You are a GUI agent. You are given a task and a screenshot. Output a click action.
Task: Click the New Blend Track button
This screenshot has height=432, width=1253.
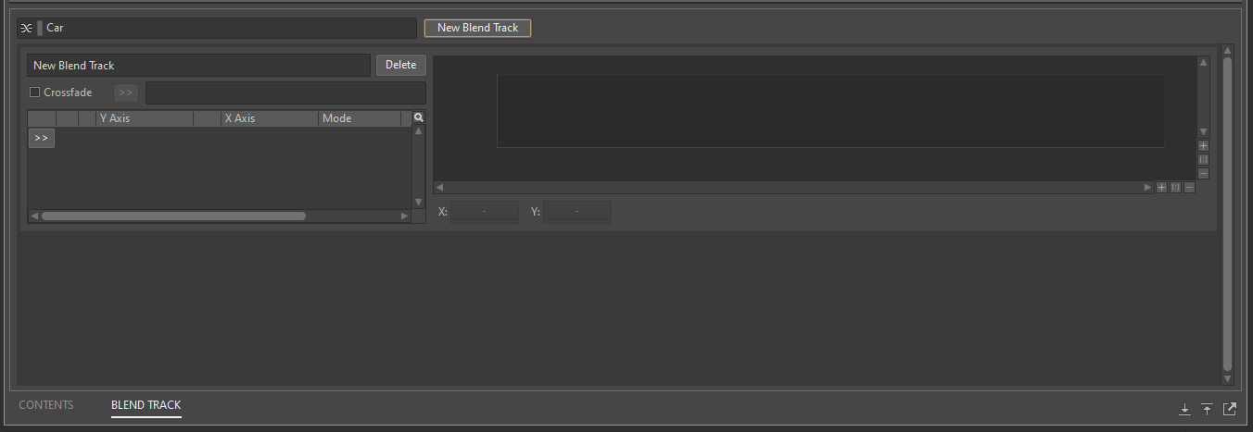click(477, 28)
